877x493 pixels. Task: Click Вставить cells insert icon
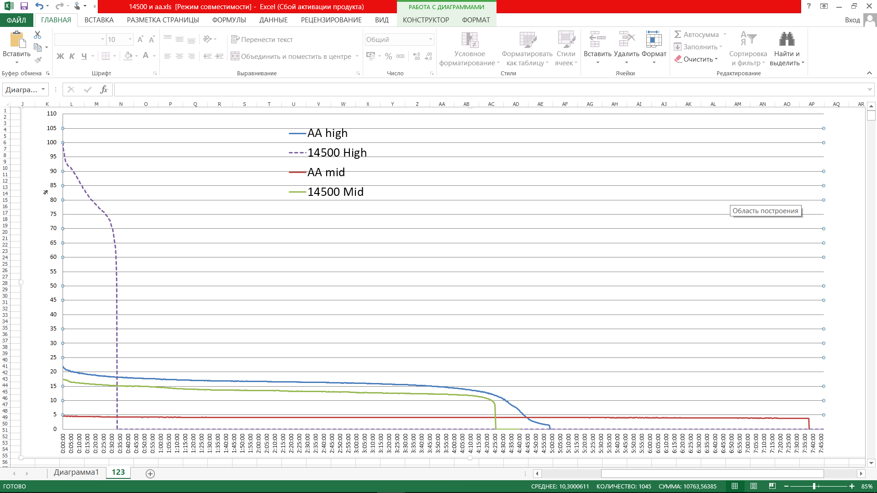coord(597,40)
